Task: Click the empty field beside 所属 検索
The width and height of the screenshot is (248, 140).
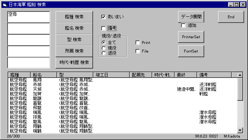Action: (x=29, y=51)
